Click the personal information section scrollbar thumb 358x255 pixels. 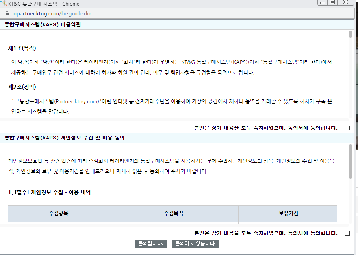point(351,161)
